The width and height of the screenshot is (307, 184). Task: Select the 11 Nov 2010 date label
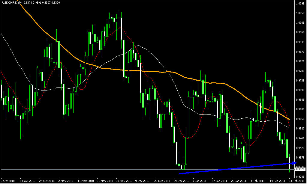coord(85,181)
